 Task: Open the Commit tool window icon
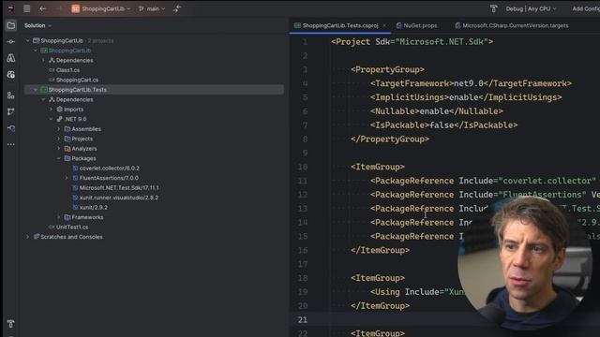click(10, 41)
